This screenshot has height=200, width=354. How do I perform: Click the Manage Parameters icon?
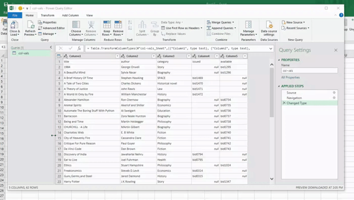click(248, 25)
